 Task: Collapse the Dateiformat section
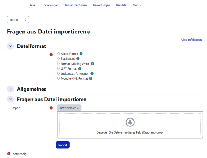click(11, 46)
